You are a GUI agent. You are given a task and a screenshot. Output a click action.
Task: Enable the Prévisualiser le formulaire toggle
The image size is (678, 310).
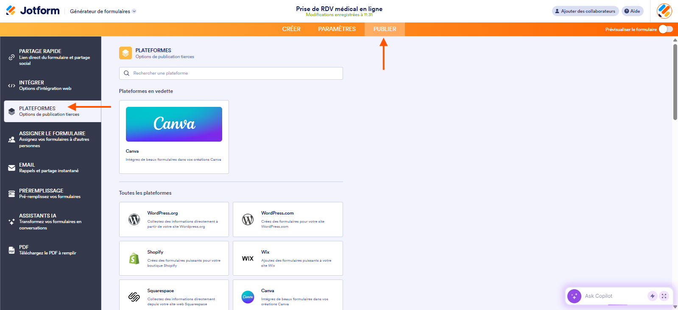click(x=665, y=29)
